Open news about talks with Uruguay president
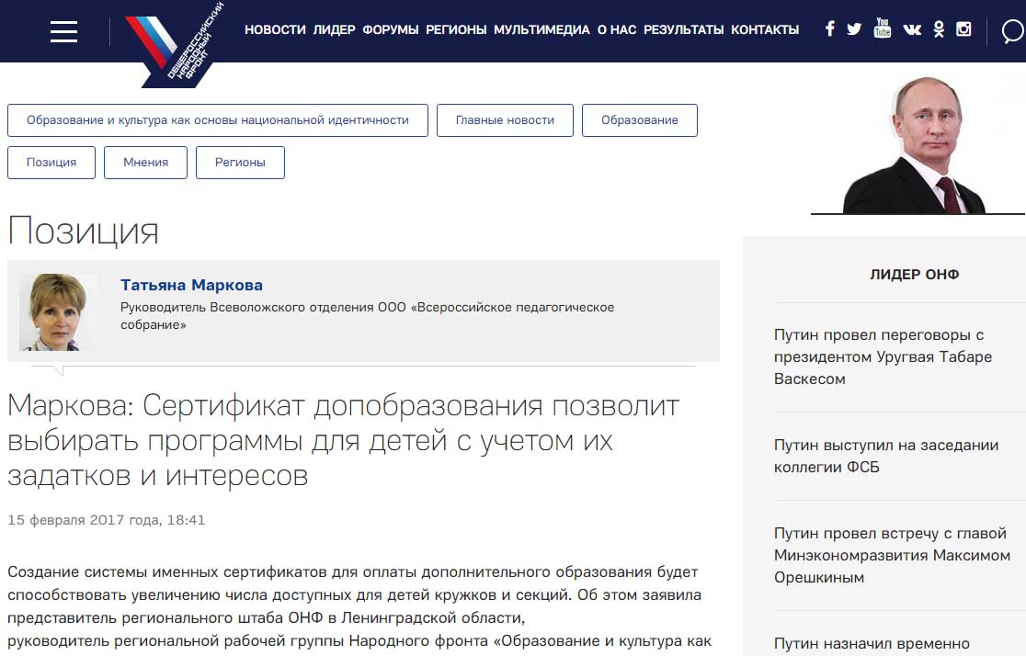 click(883, 357)
